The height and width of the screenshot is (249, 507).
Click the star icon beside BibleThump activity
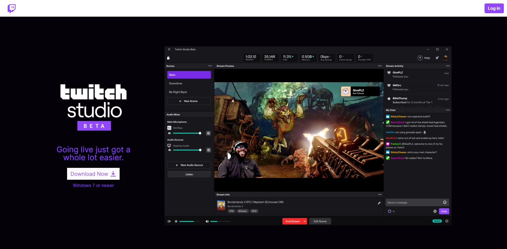point(389,98)
